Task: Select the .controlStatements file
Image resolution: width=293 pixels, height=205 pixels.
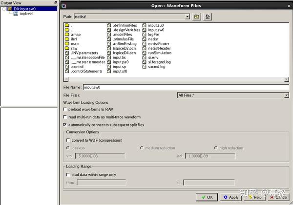Action: 86,71
